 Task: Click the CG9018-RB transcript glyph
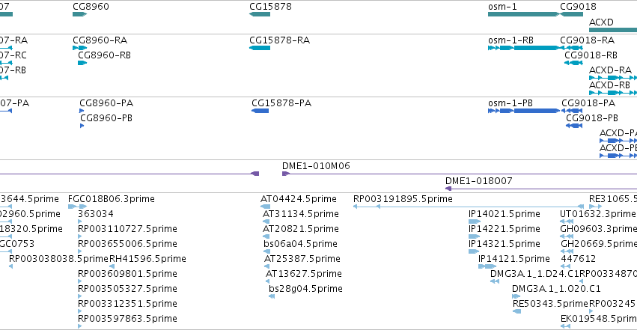573,63
